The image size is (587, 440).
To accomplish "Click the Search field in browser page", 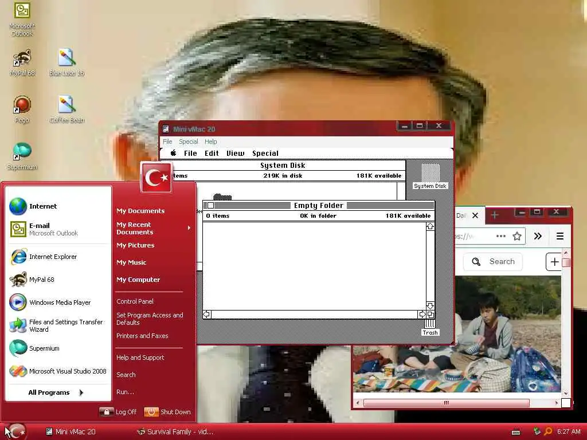I will 494,261.
